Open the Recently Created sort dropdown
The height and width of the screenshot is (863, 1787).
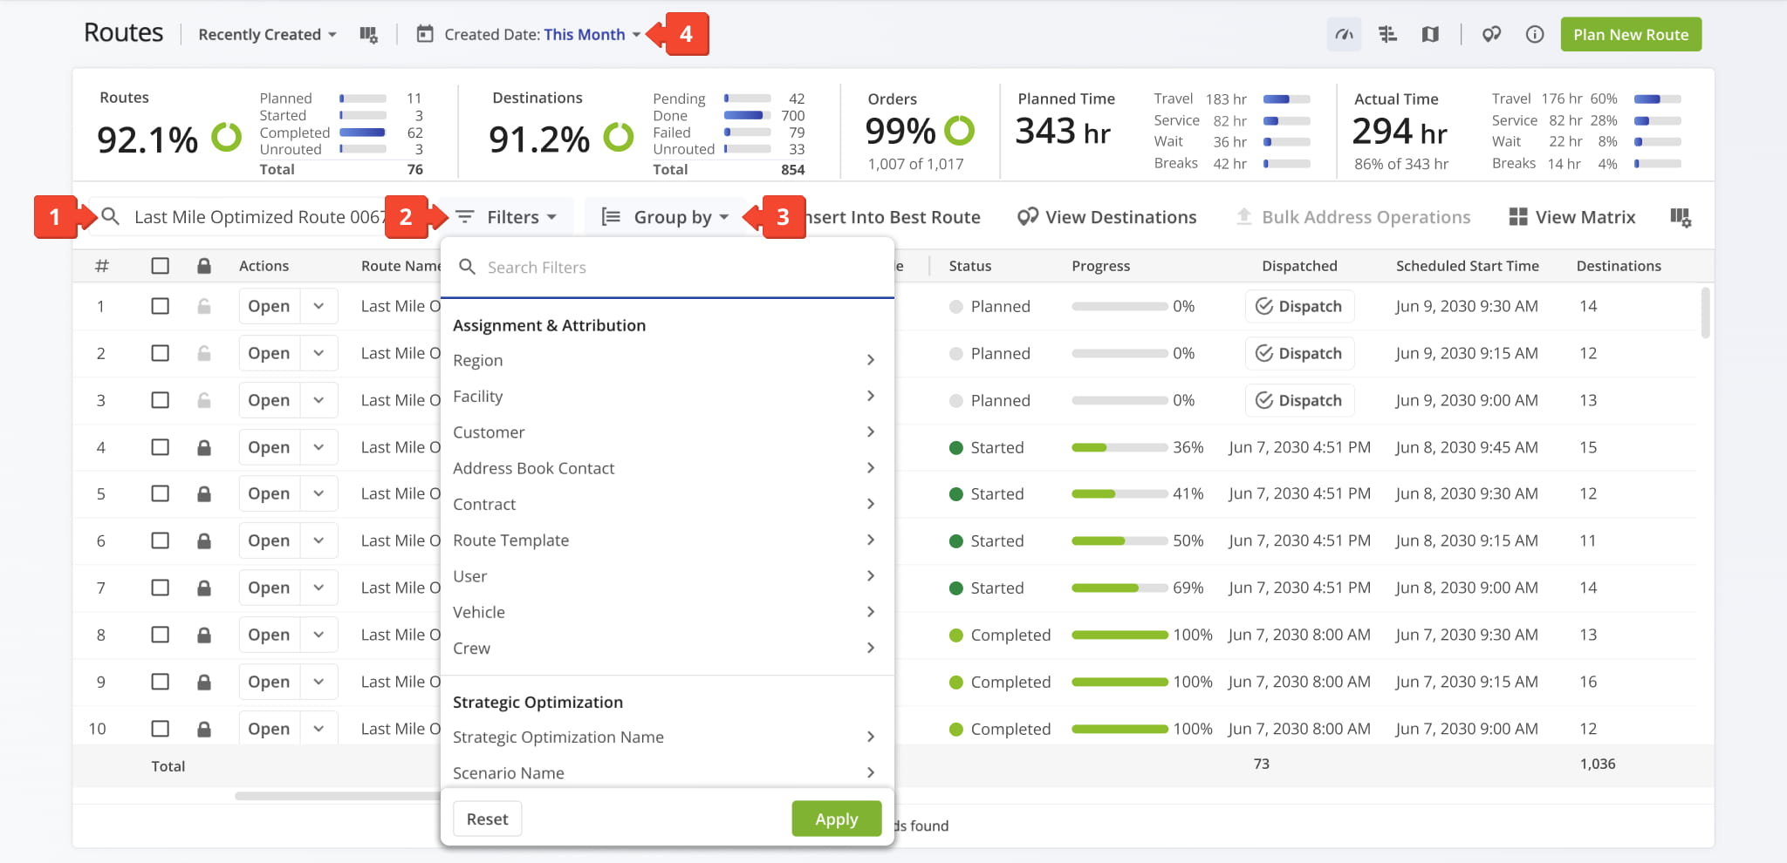tap(267, 35)
